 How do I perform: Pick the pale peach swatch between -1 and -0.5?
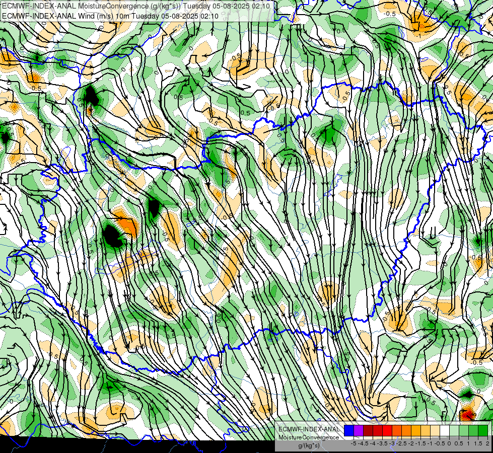[x=435, y=430]
